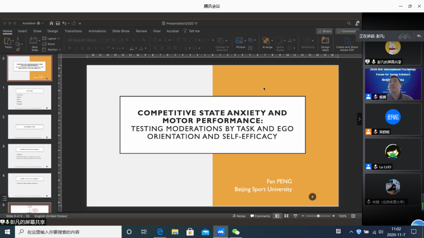Expand the New Slide dropdown arrow
The width and height of the screenshot is (424, 238).
point(39,41)
